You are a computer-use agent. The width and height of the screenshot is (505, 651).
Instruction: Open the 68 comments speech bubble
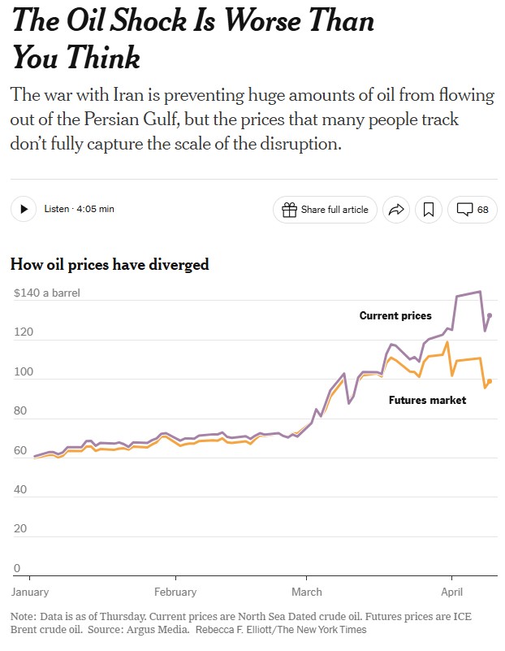(x=473, y=210)
